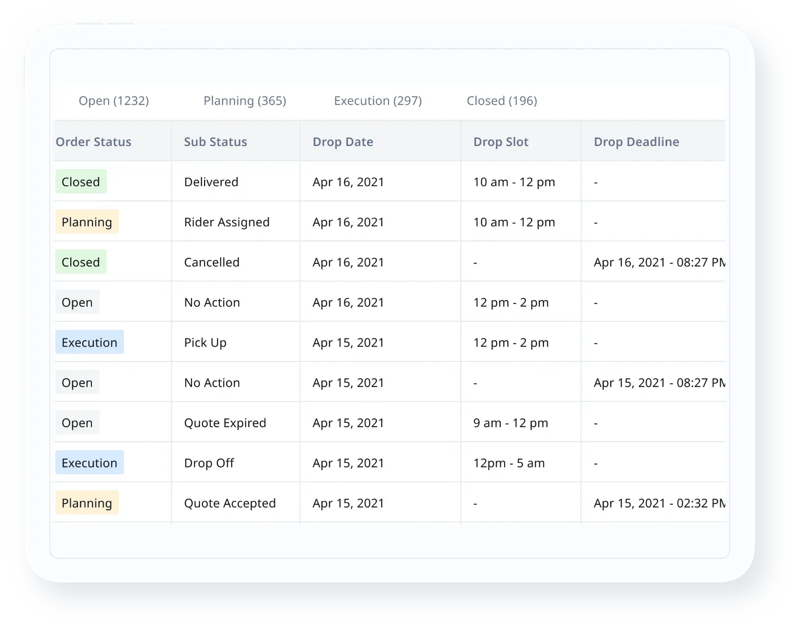Click Execution badge in Pick Up row

90,342
